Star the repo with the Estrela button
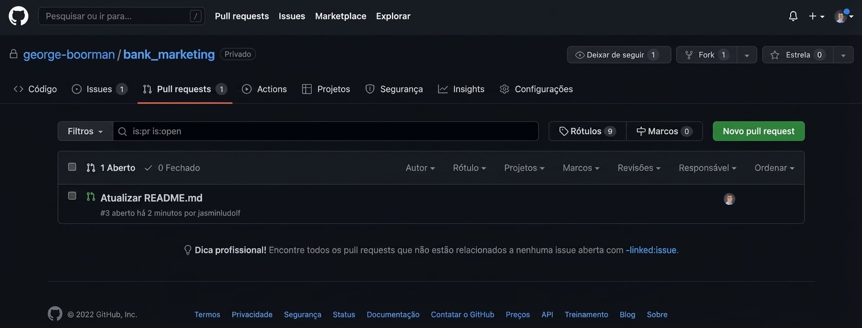Screen dimensions: 862x328 pos(797,55)
